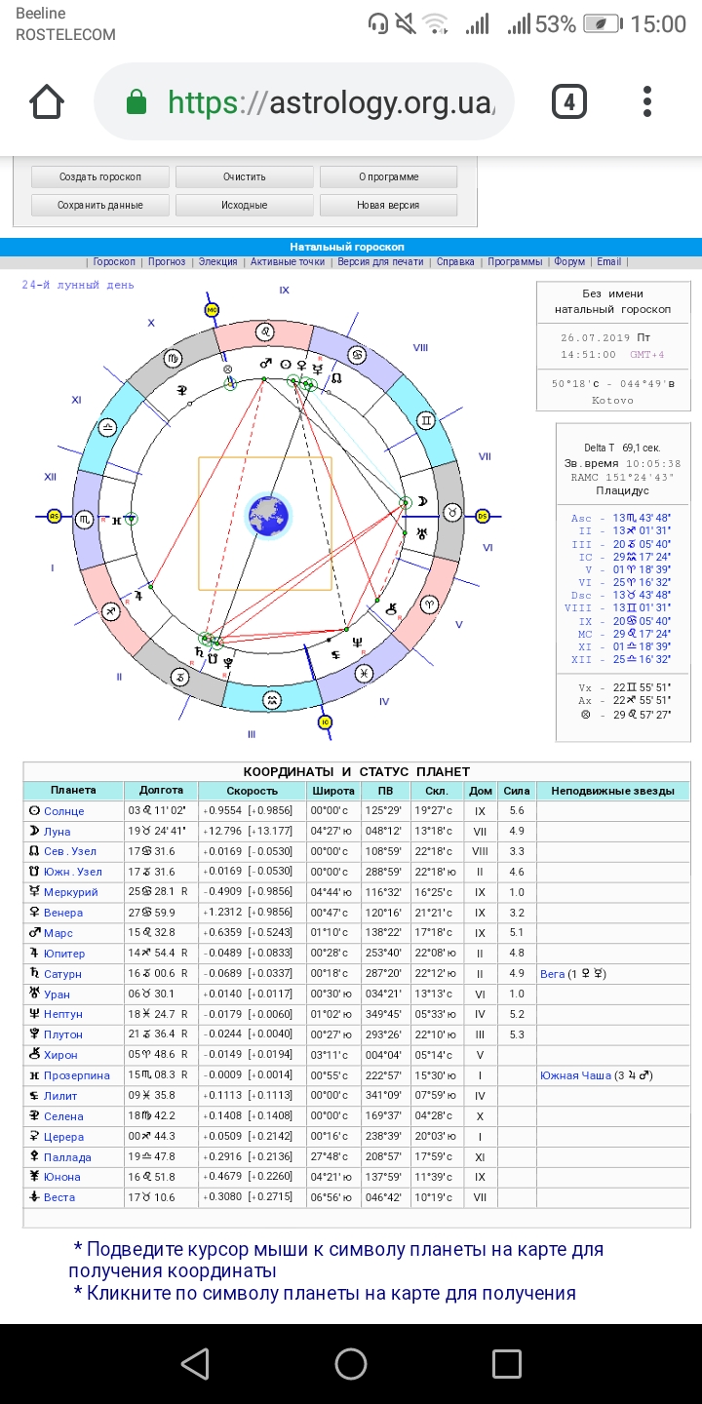Click the Taurus sign on the chart ring
The height and width of the screenshot is (1404, 702).
[453, 512]
